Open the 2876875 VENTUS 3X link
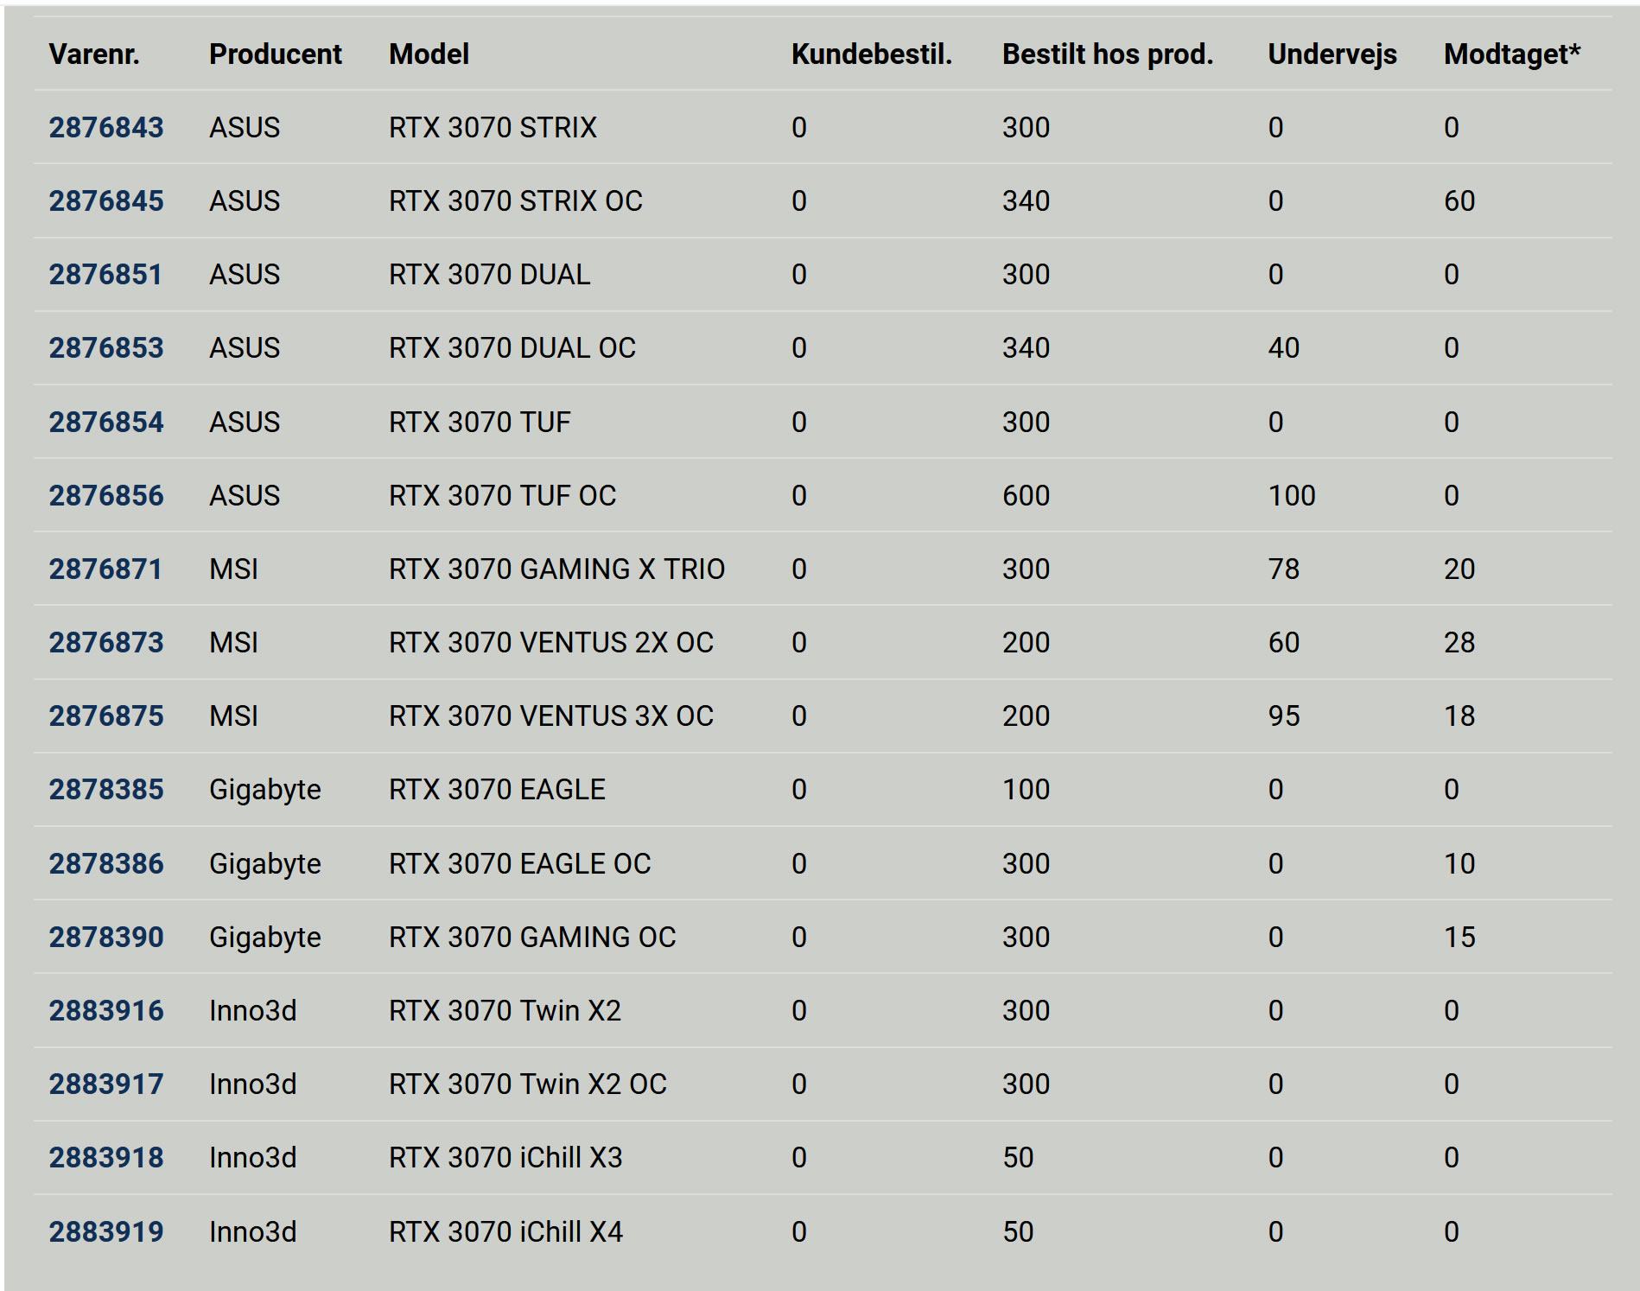Image resolution: width=1640 pixels, height=1291 pixels. 105,716
